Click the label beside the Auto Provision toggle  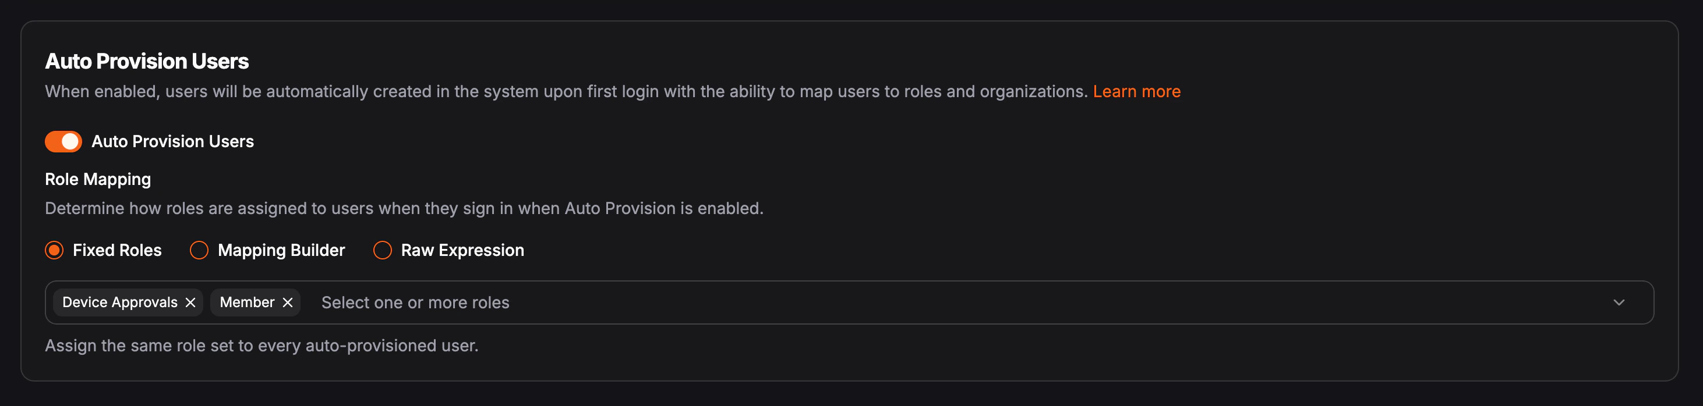172,141
